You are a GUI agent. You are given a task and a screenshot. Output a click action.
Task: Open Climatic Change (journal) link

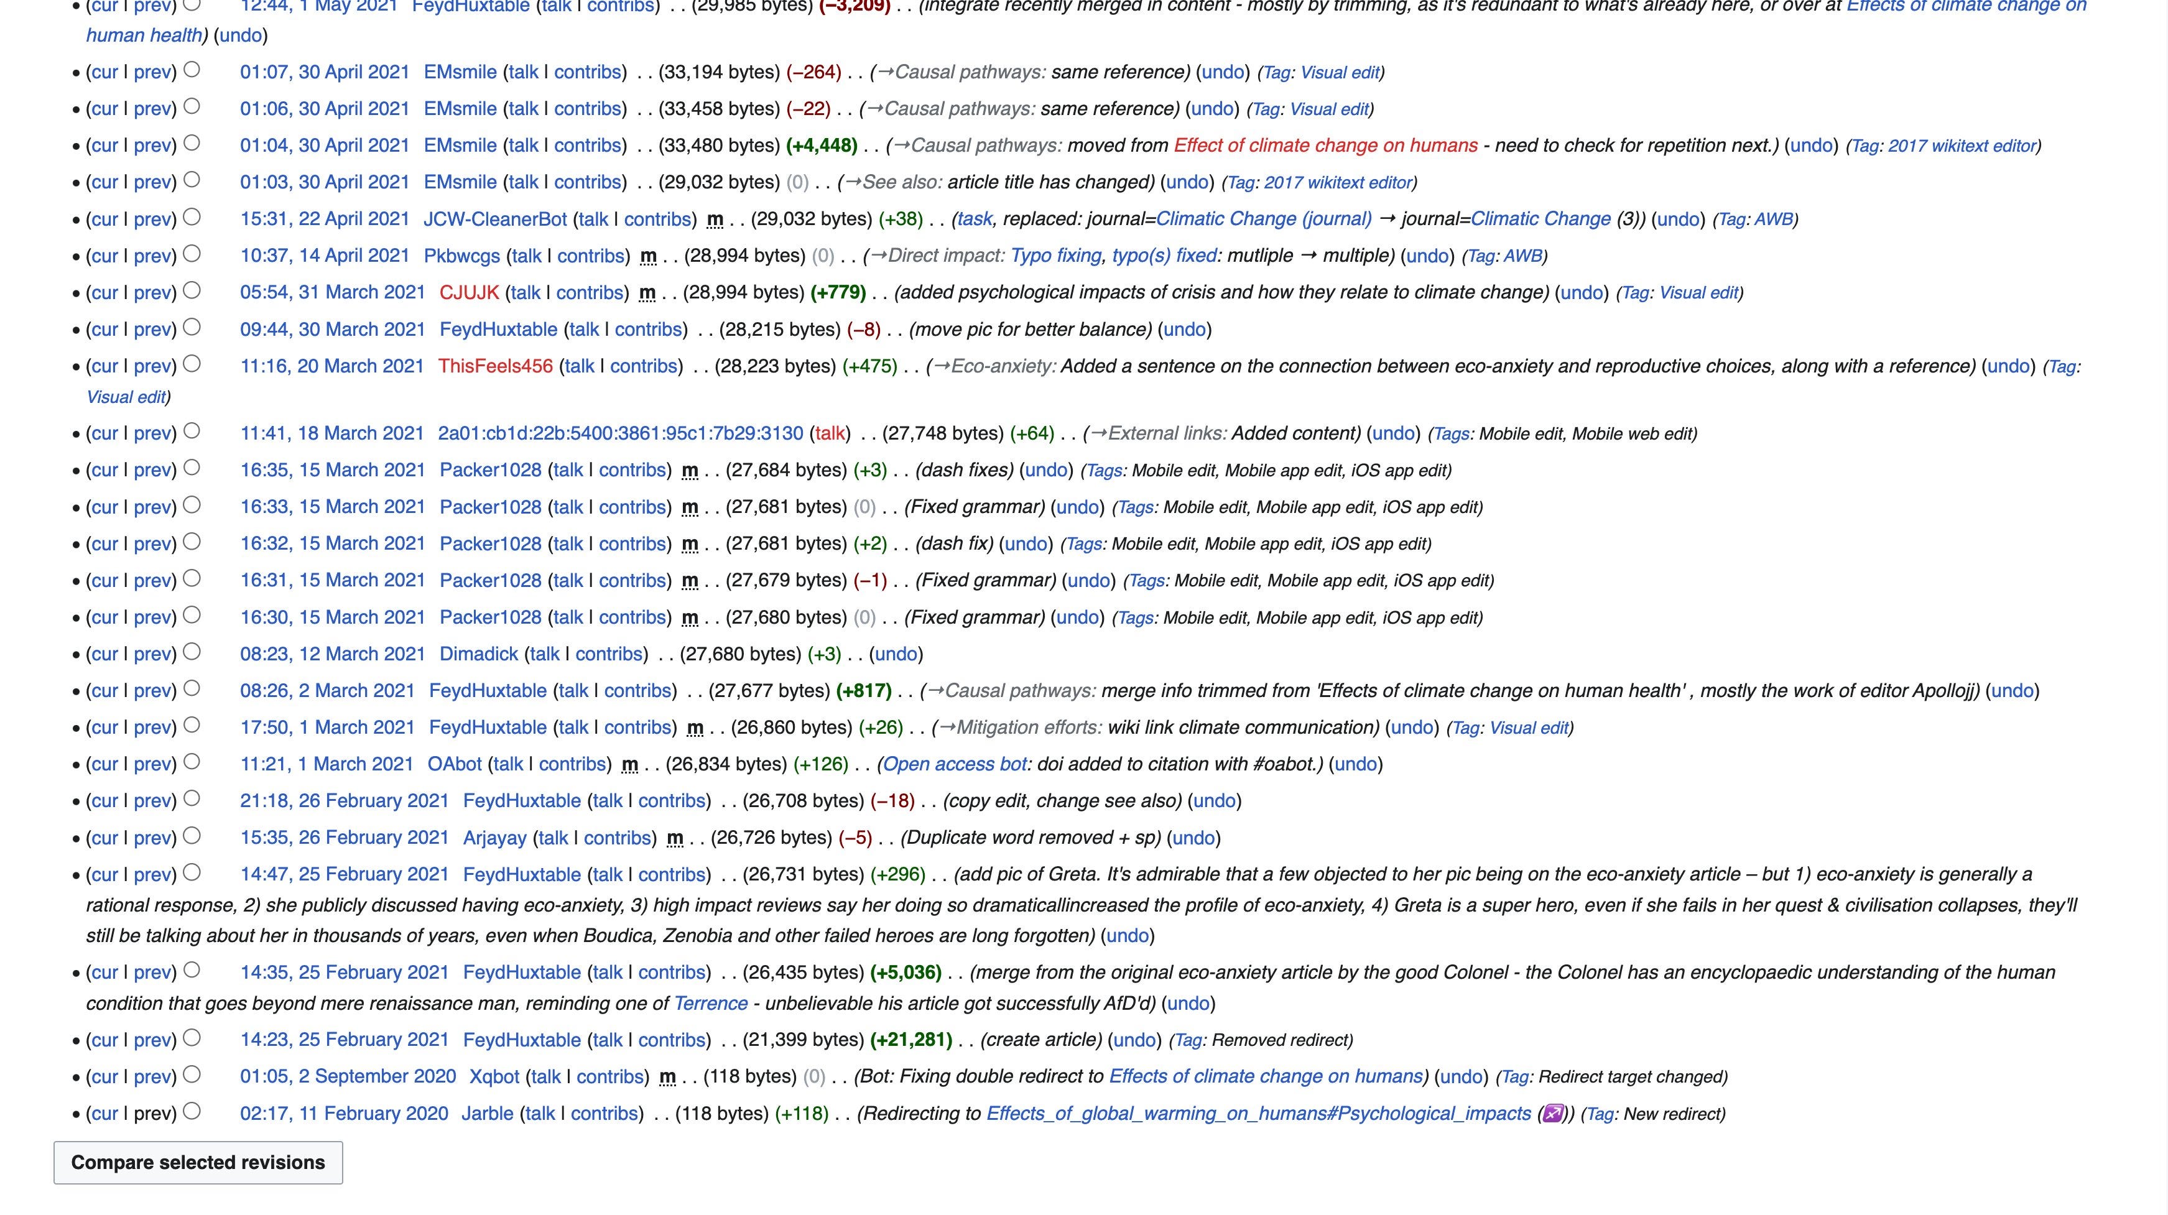tap(1263, 219)
